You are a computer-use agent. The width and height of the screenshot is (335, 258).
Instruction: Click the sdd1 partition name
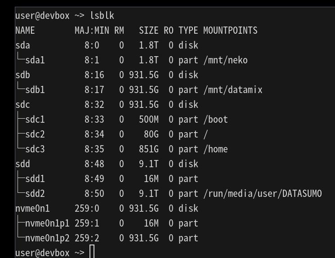coord(35,179)
